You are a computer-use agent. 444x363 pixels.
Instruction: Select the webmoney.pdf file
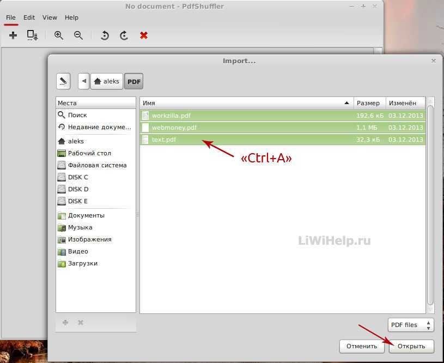click(x=283, y=128)
